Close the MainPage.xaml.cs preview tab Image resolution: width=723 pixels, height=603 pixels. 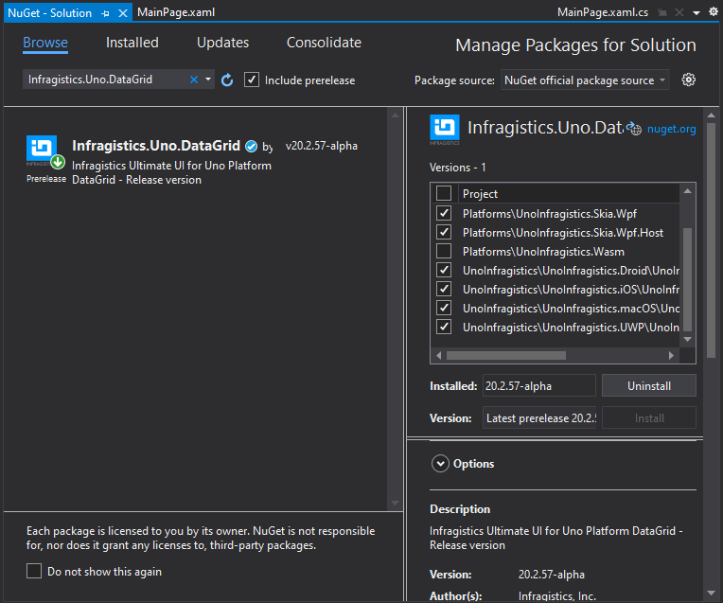pos(679,12)
